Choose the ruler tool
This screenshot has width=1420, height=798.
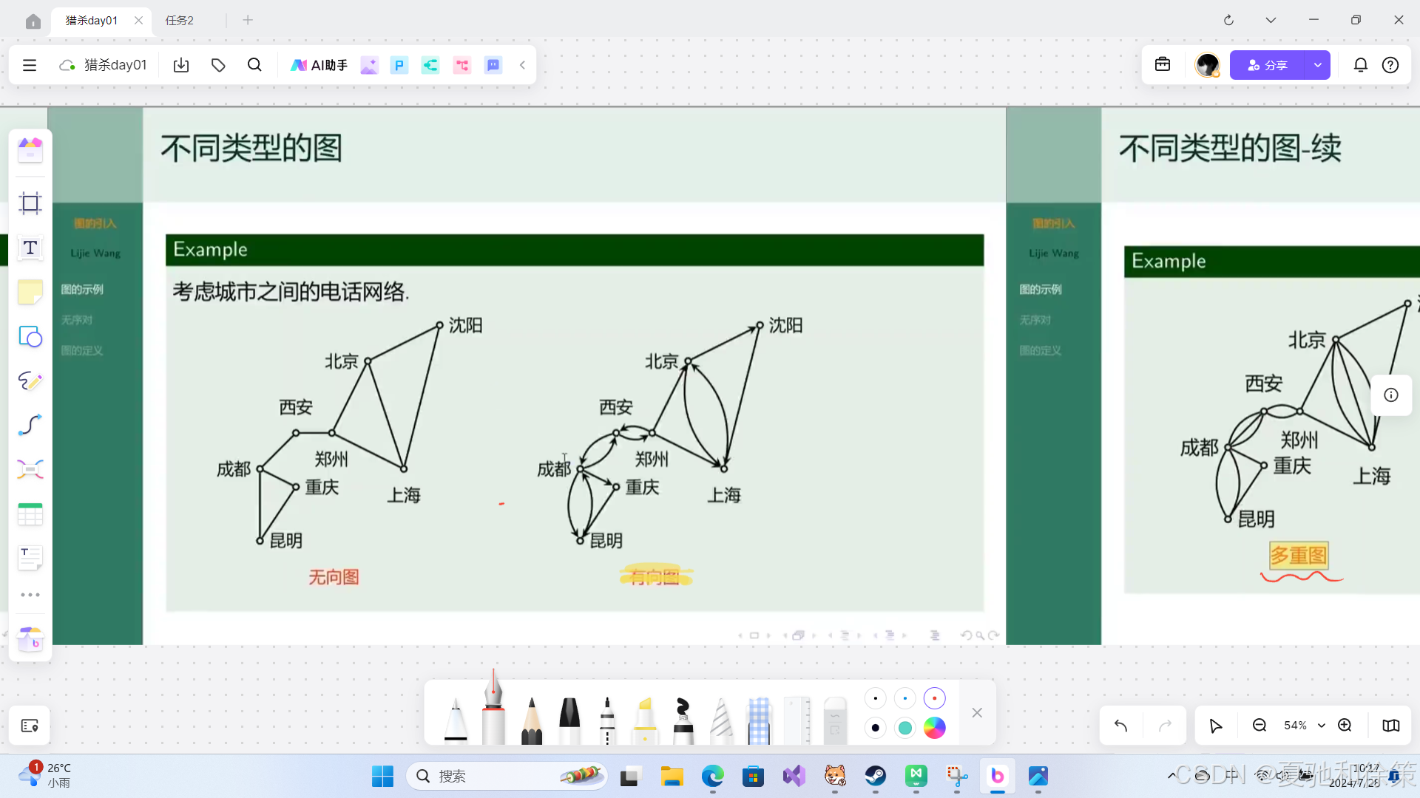click(x=797, y=720)
